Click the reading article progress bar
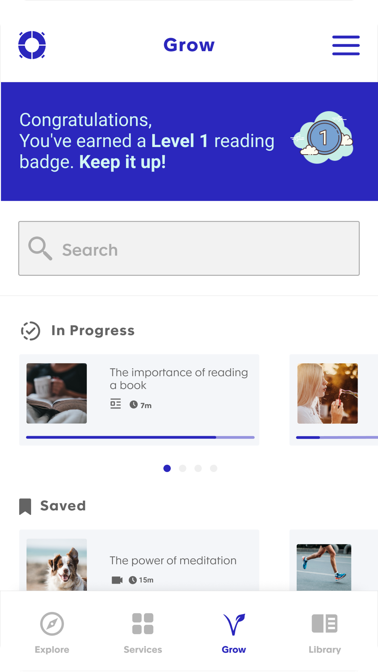The height and width of the screenshot is (672, 378). (x=140, y=437)
